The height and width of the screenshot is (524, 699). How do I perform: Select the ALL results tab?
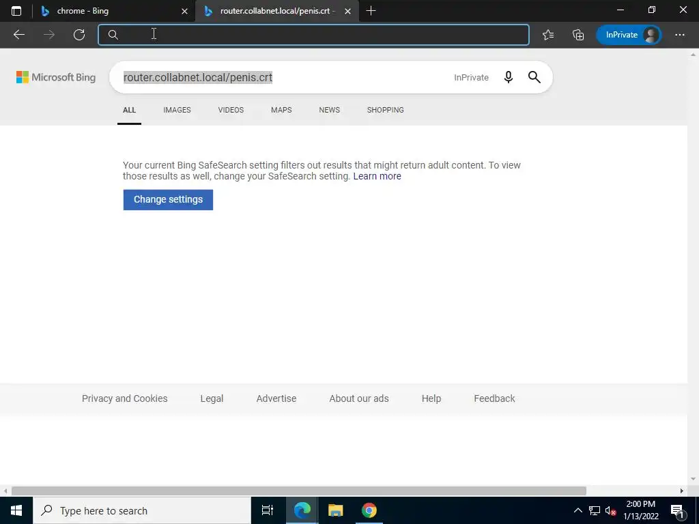click(x=129, y=110)
